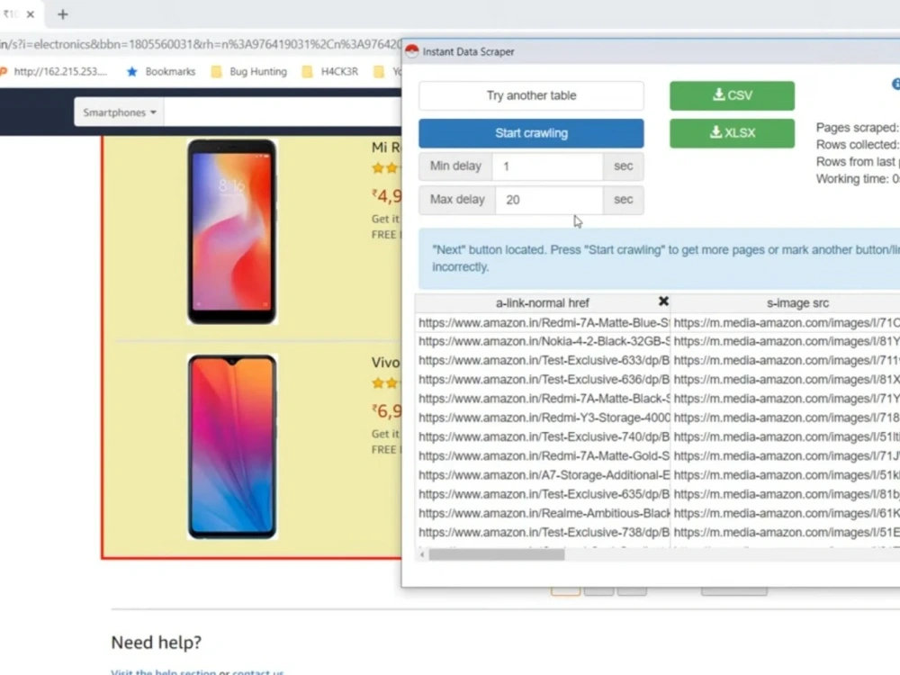The image size is (900, 675).
Task: Select the image src cell ending 71J
Action: point(786,455)
